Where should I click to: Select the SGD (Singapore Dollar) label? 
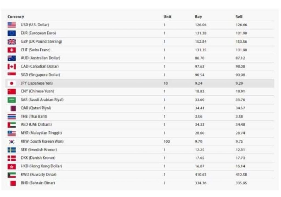click(x=40, y=75)
